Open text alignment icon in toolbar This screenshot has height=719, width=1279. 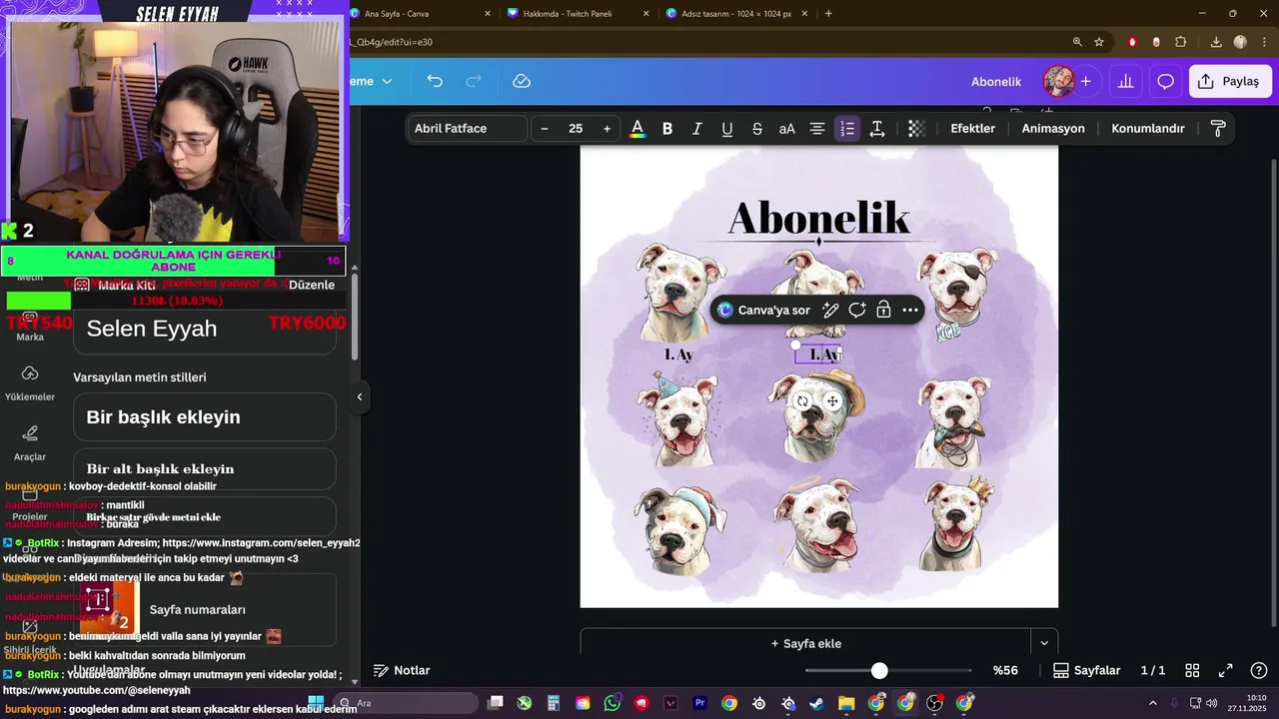(817, 129)
